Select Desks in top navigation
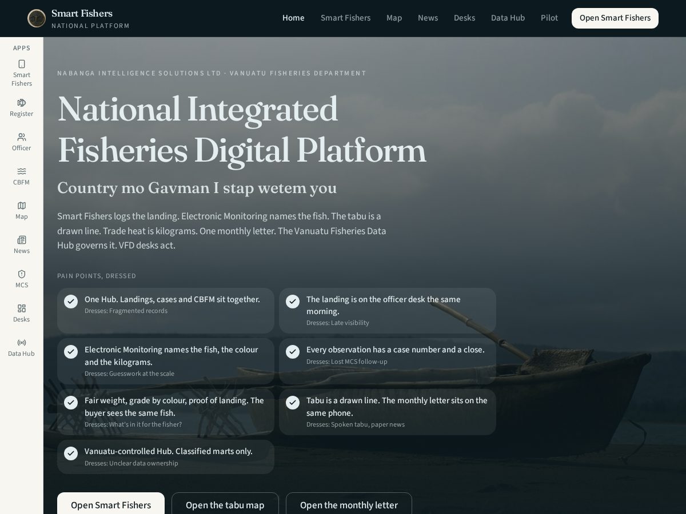Viewport: 686px width, 514px height. pyautogui.click(x=464, y=18)
